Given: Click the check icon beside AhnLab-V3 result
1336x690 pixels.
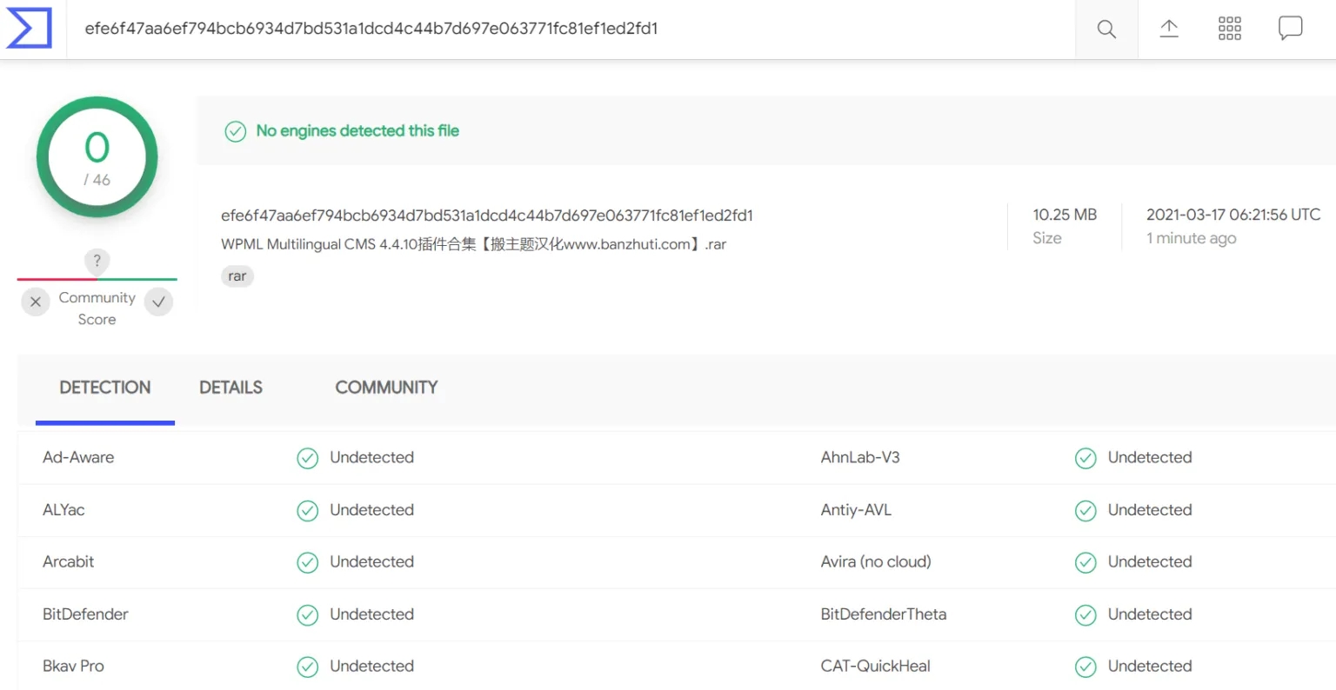Looking at the screenshot, I should tap(1085, 458).
